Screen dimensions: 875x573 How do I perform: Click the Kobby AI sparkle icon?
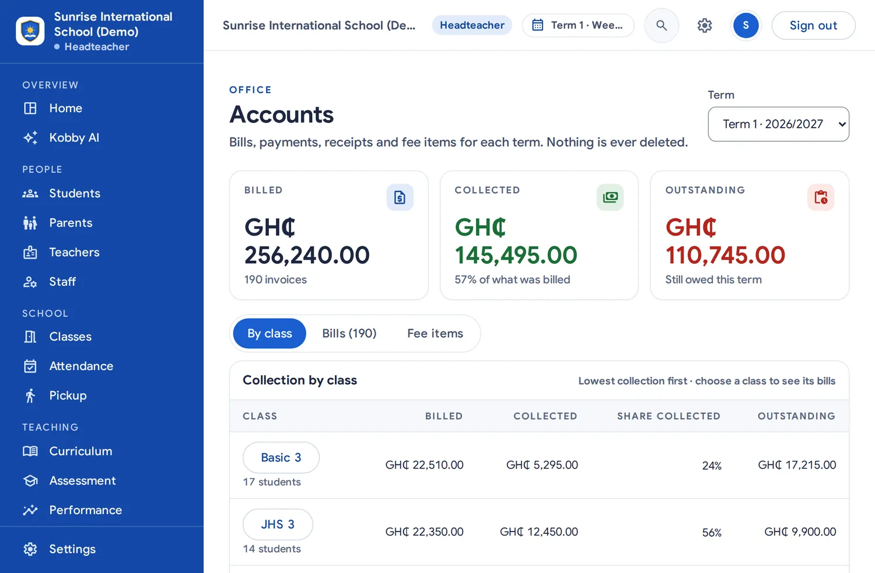[30, 138]
